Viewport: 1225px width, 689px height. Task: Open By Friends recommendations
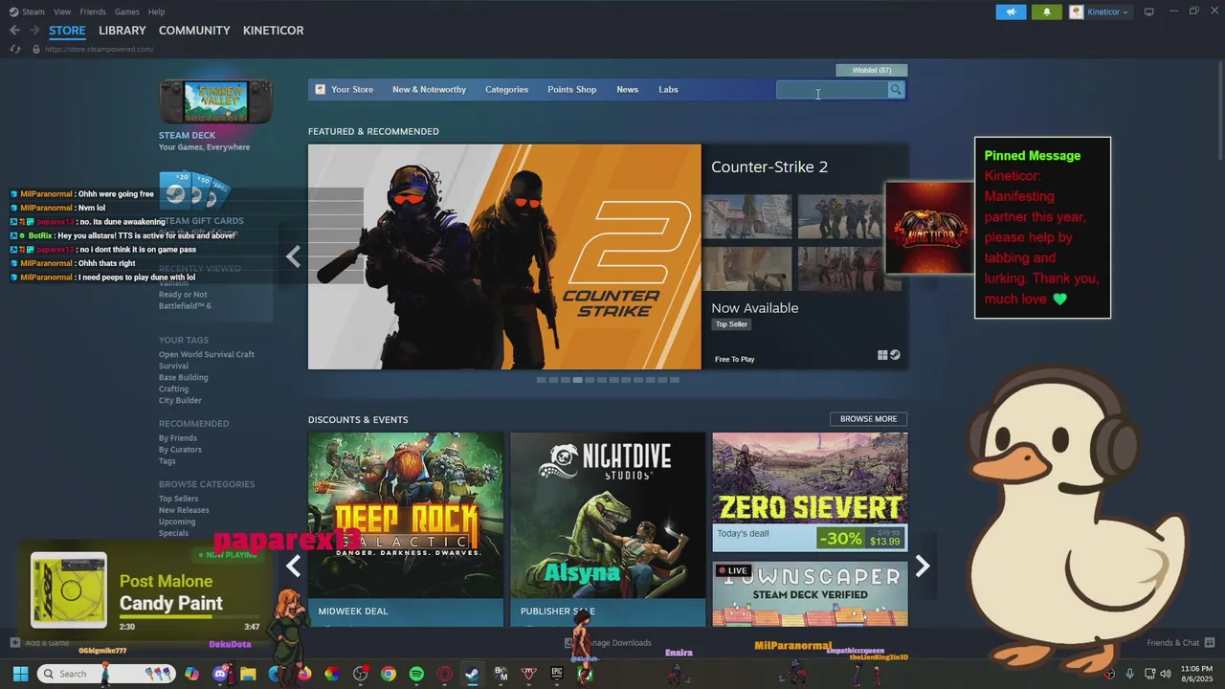[178, 438]
